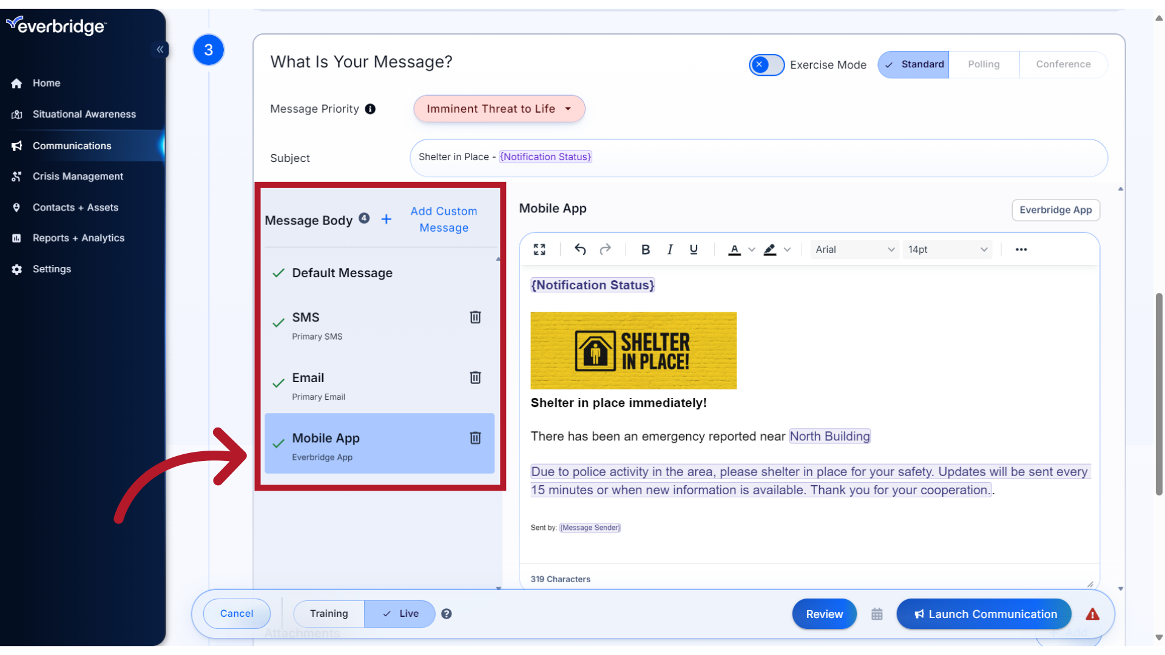This screenshot has width=1165, height=655.
Task: Delete the SMS channel with the trash icon
Action: coord(475,317)
